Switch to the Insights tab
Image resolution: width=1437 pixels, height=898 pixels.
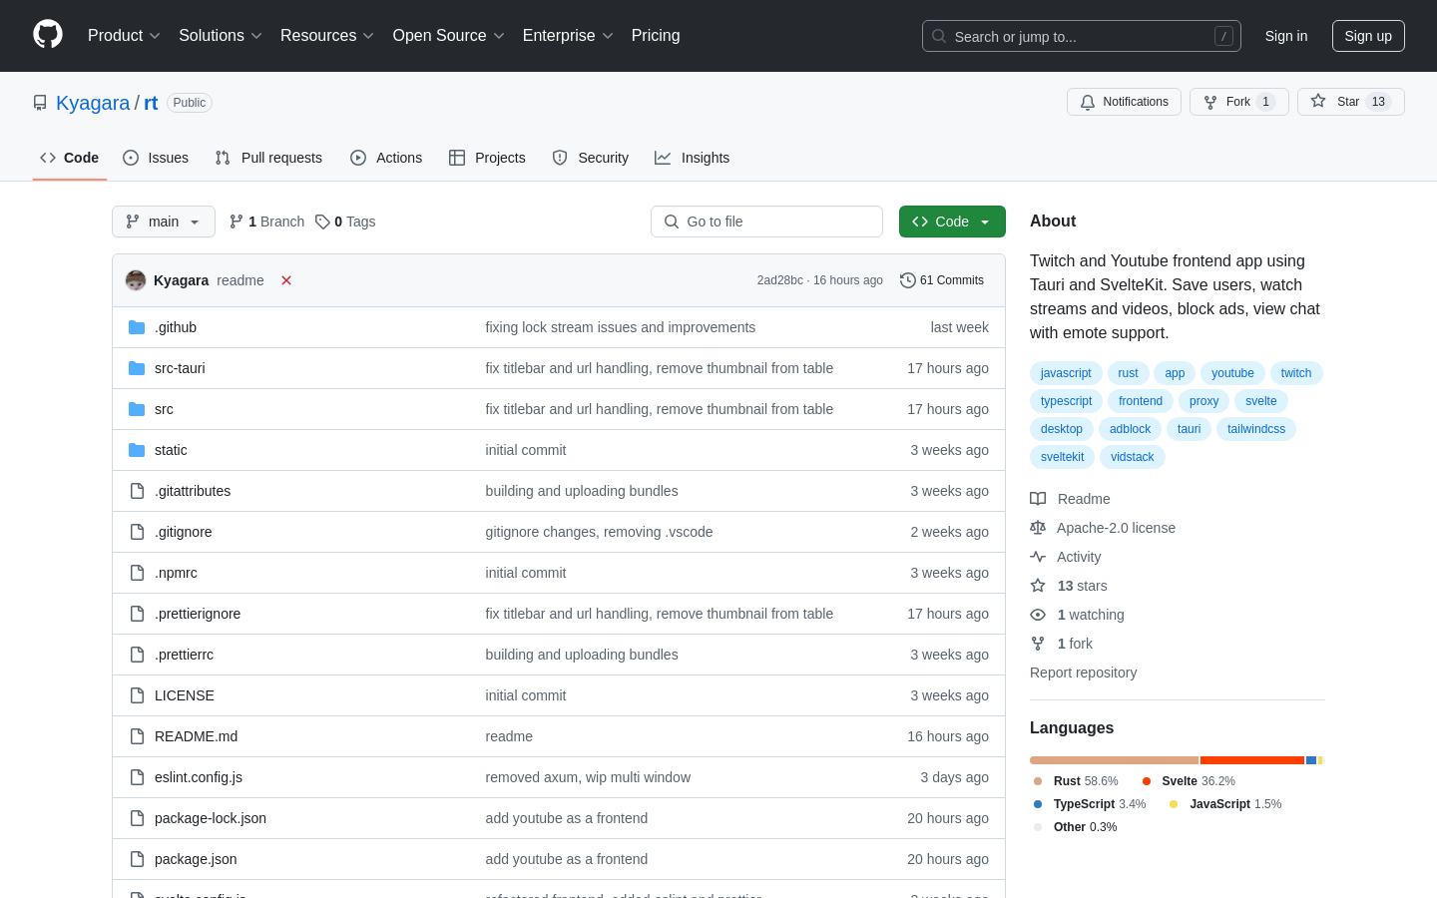(693, 158)
